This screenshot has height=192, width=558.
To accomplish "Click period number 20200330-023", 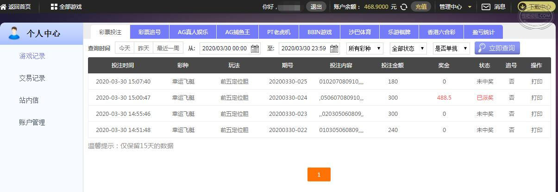I will [288, 114].
